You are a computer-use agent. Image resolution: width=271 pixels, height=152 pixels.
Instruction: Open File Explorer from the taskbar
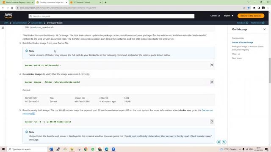[72, 149]
